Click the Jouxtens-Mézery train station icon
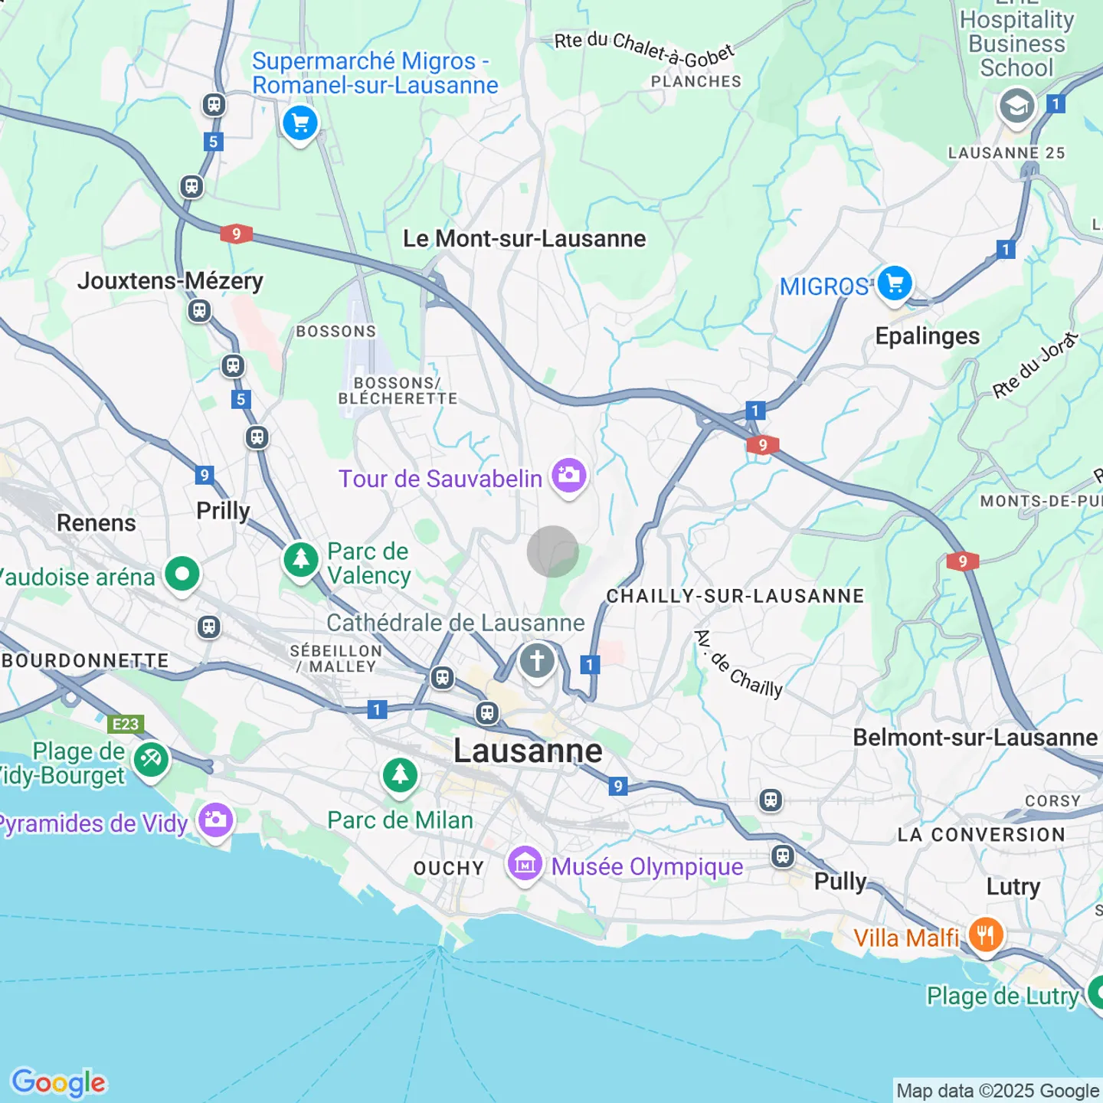This screenshot has height=1103, width=1103. point(199,310)
